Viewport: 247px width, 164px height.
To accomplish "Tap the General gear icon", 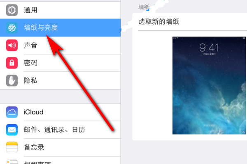I will 12,10.
